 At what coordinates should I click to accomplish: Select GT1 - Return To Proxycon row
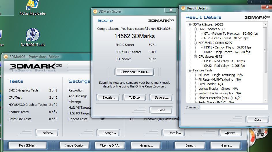231,34
